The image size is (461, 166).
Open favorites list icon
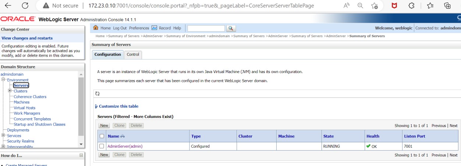point(430,6)
